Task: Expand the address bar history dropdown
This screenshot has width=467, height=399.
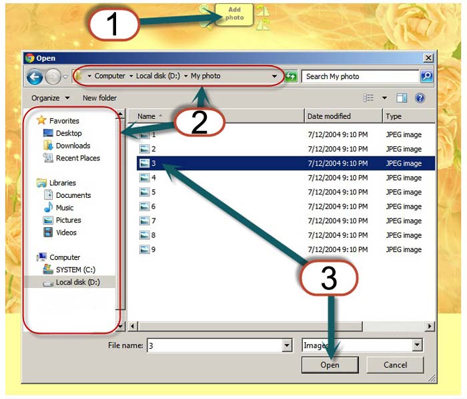Action: click(274, 76)
